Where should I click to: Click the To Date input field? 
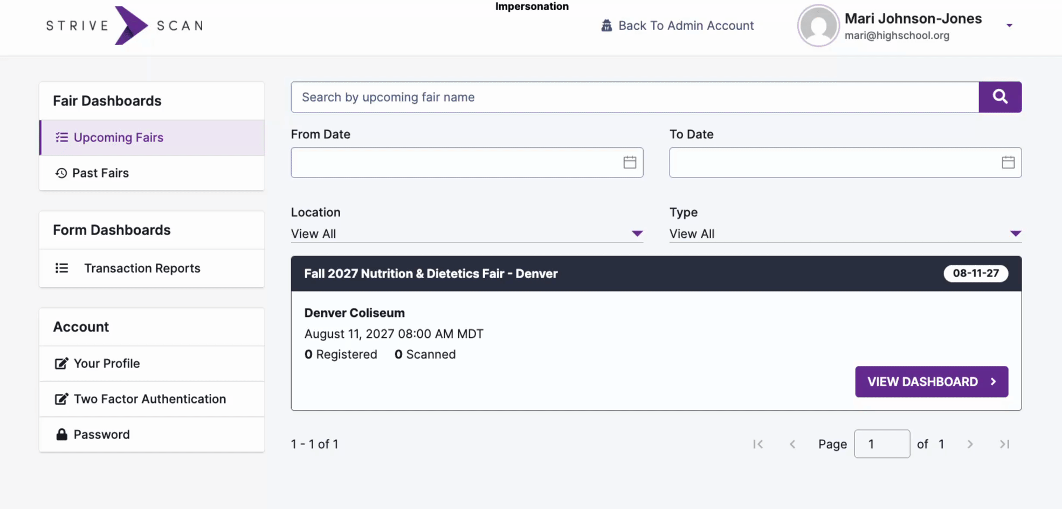845,162
